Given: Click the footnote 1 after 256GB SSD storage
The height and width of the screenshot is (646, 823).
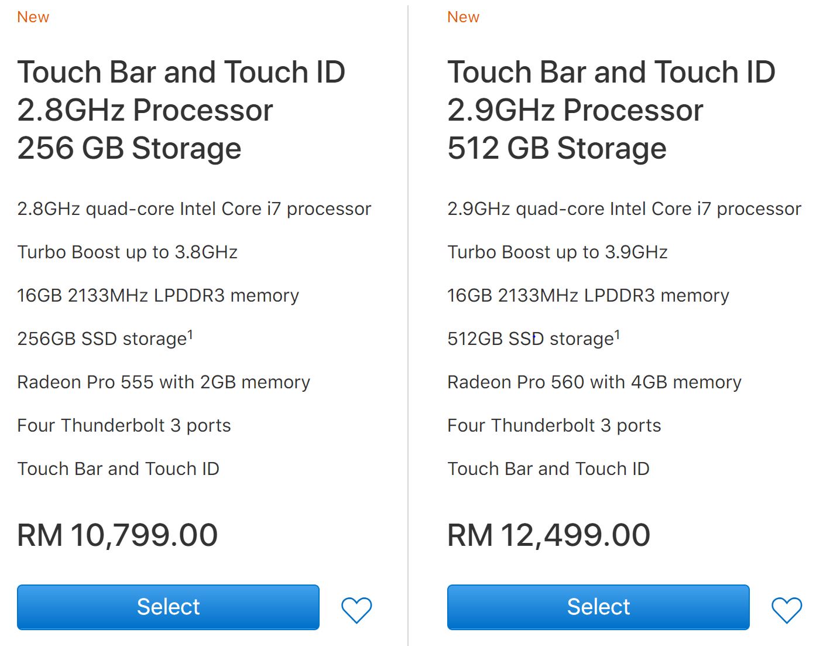Looking at the screenshot, I should pyautogui.click(x=190, y=334).
